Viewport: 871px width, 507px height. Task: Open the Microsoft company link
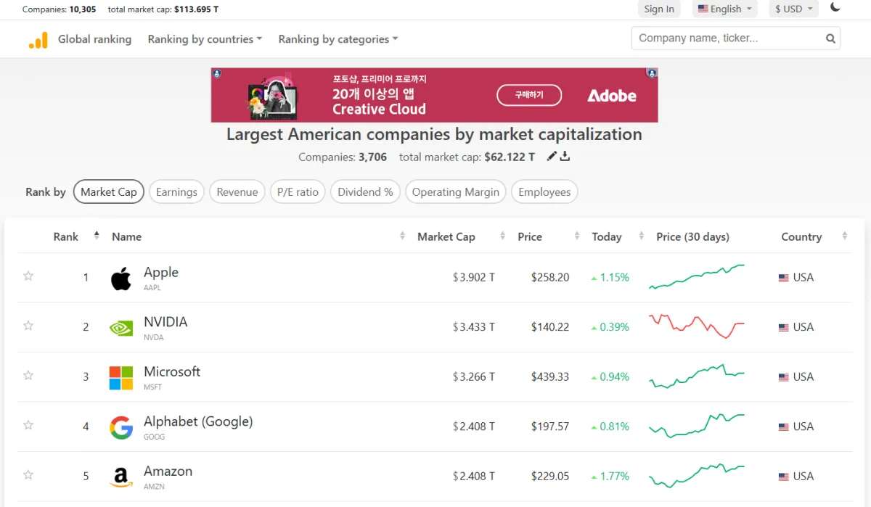[172, 371]
